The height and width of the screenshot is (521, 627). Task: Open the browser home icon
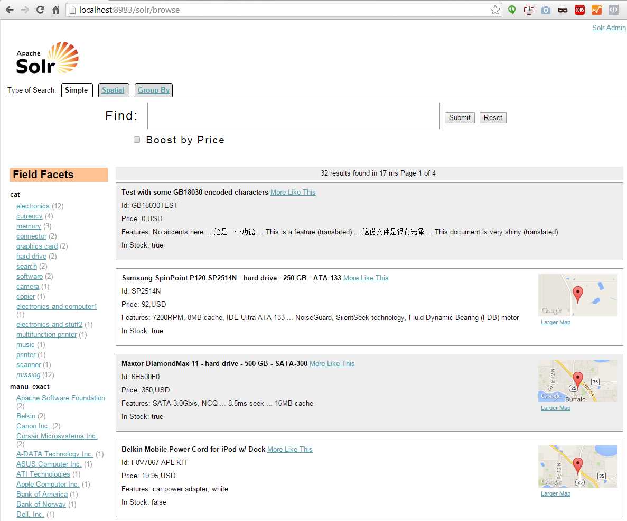coord(55,10)
